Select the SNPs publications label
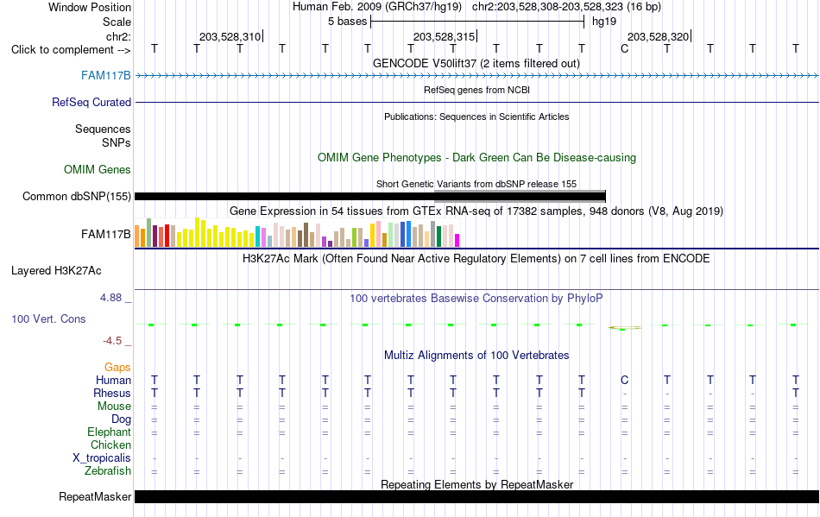The image size is (820, 517). pos(117,142)
